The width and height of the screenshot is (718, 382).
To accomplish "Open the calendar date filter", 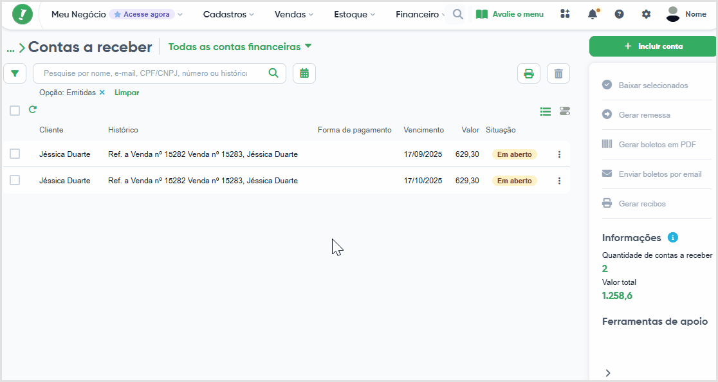I will click(x=304, y=73).
